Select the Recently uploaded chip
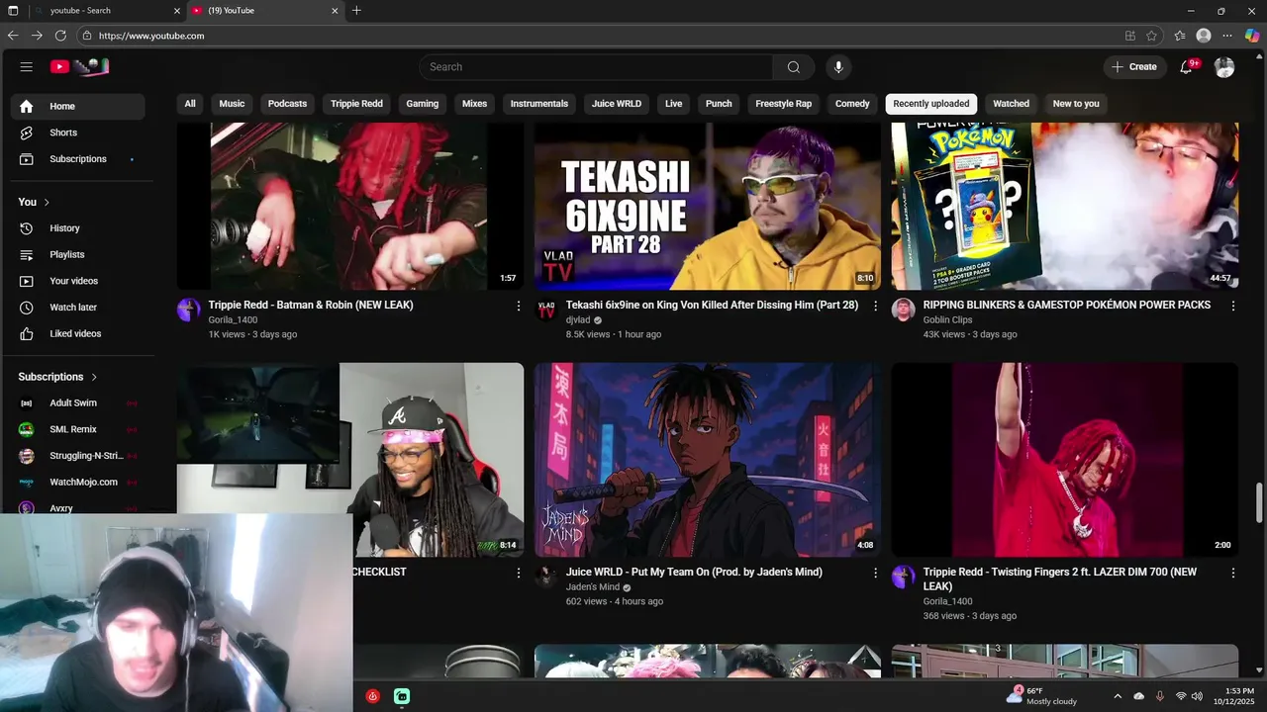The width and height of the screenshot is (1267, 712). pyautogui.click(x=931, y=104)
